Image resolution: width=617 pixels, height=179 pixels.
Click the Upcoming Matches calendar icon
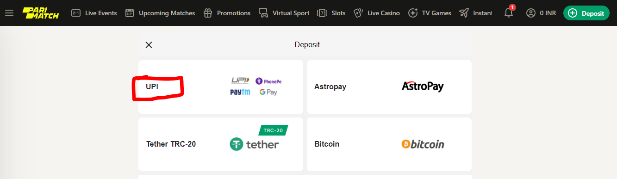[x=130, y=13]
